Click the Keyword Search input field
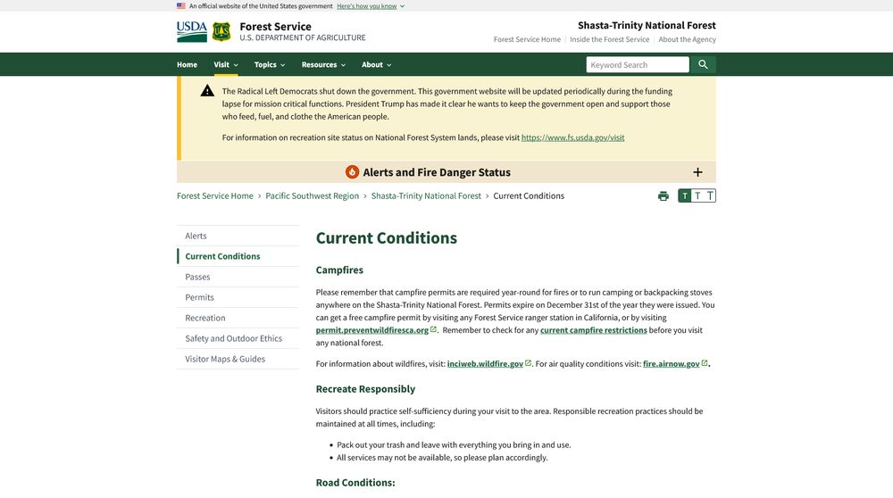This screenshot has height=498, width=893. point(638,64)
